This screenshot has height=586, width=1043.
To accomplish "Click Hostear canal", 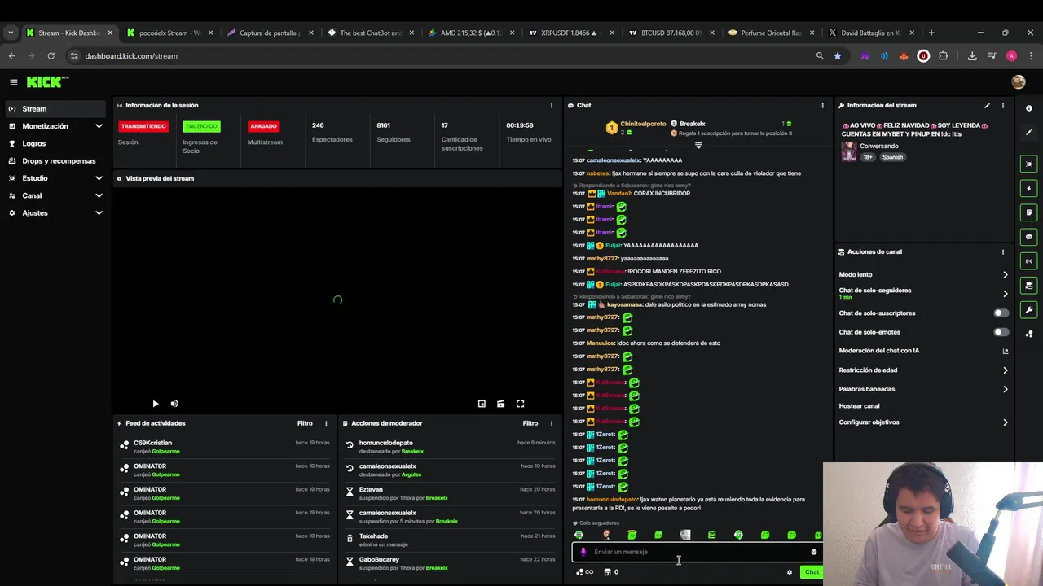I will coord(859,406).
